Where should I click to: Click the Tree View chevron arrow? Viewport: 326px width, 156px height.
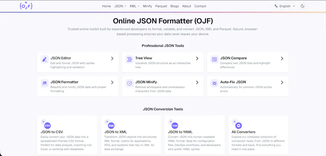[x=197, y=58]
